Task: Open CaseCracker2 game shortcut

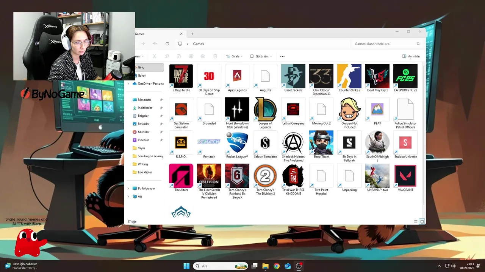Action: 293,76
